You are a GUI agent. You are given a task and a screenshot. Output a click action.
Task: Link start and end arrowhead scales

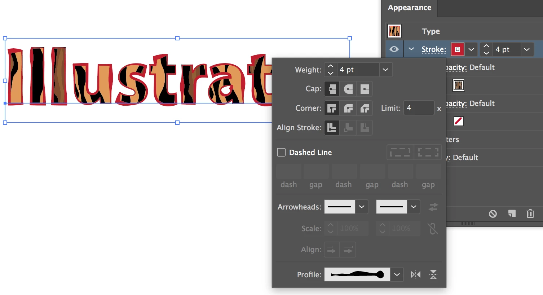433,228
